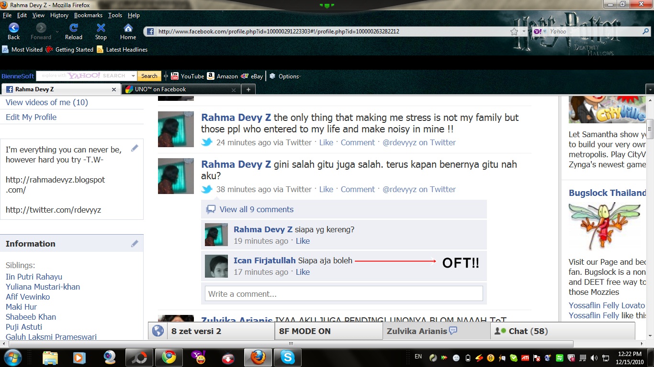Open the View menu
This screenshot has height=367, width=654.
pyautogui.click(x=38, y=15)
